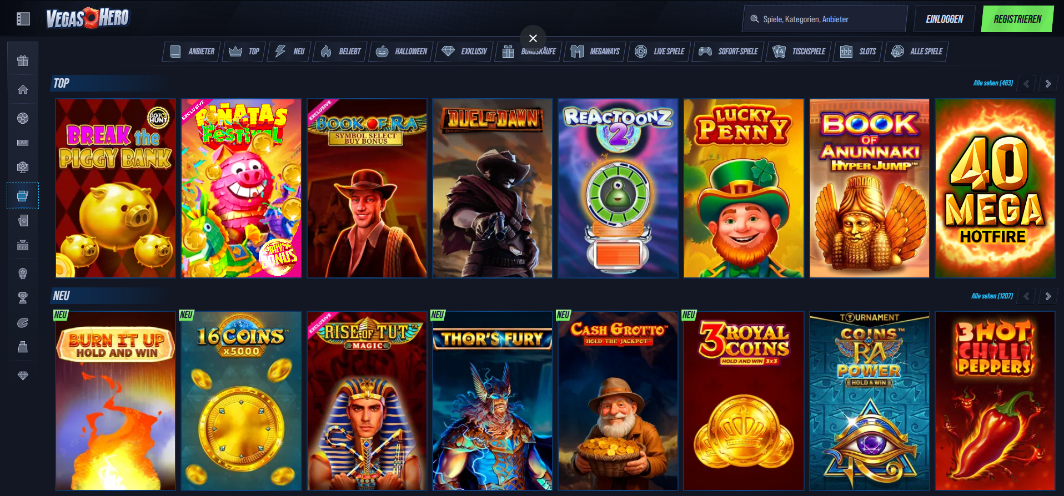Close overlay with the X button
Viewport: 1064px width, 496px height.
(x=533, y=38)
